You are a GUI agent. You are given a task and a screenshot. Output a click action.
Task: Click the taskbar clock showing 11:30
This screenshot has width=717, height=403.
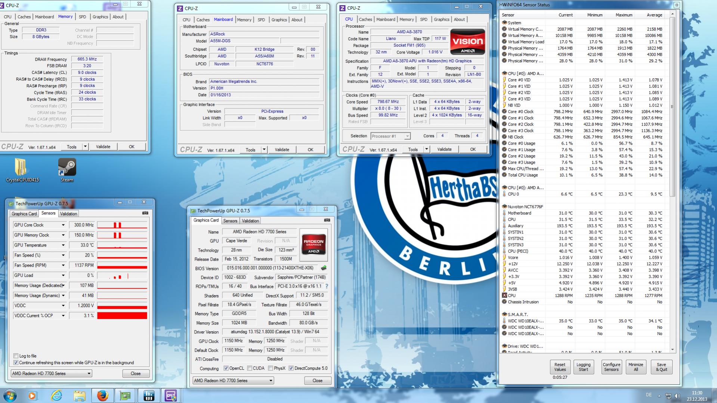[x=697, y=396]
